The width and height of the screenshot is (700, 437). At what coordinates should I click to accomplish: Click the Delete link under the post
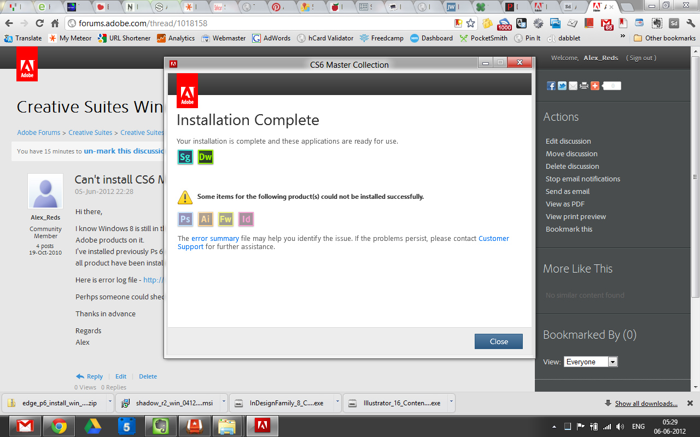tap(148, 376)
